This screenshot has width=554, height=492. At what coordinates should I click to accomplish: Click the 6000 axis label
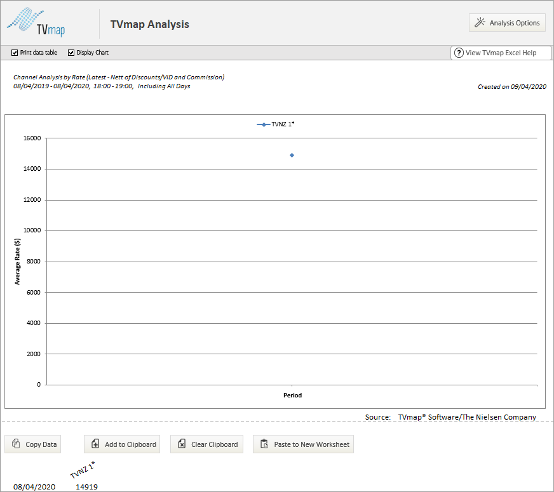pos(34,293)
